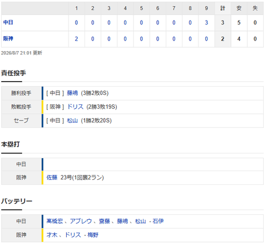Open catcher 石伊 player link
The height and width of the screenshot is (246, 267).
(x=158, y=221)
